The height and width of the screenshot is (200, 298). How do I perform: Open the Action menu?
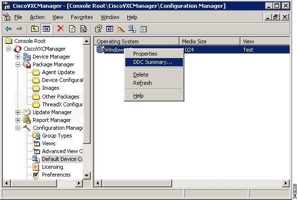pos(37,17)
